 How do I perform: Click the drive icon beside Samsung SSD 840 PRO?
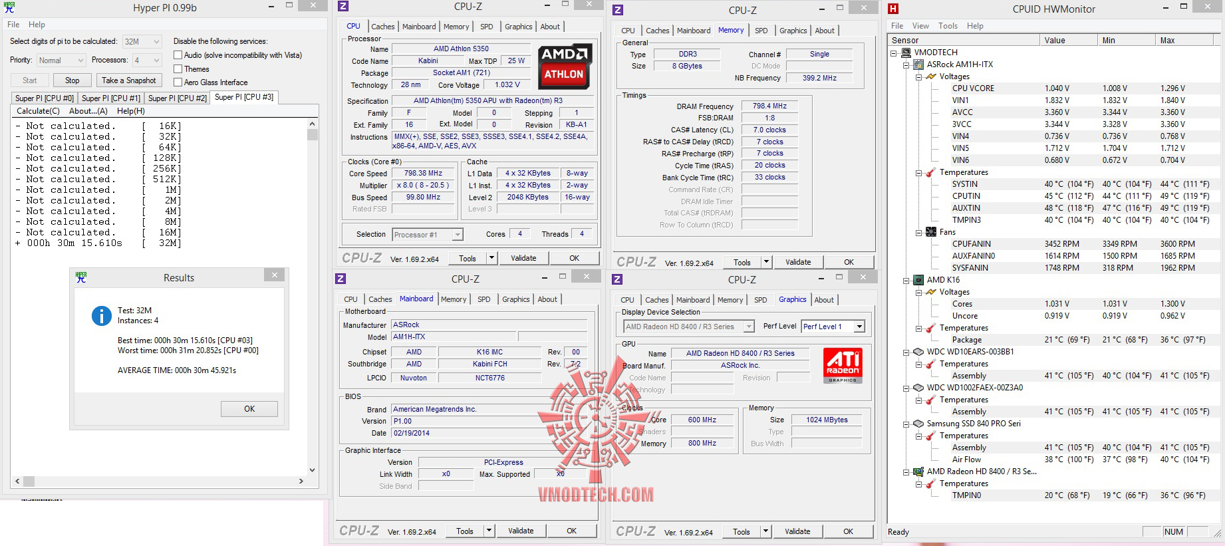click(x=918, y=424)
